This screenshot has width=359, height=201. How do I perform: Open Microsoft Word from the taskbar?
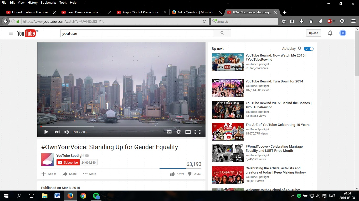[57, 196]
